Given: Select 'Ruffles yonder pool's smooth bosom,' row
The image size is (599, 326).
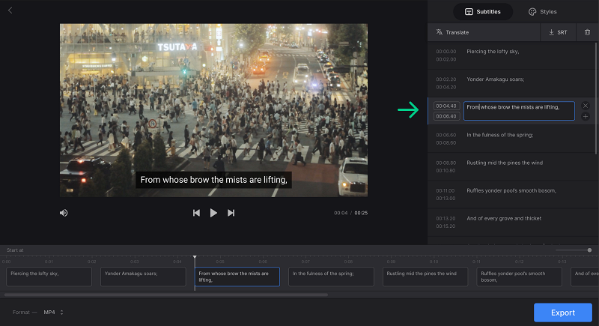Looking at the screenshot, I should pos(511,195).
